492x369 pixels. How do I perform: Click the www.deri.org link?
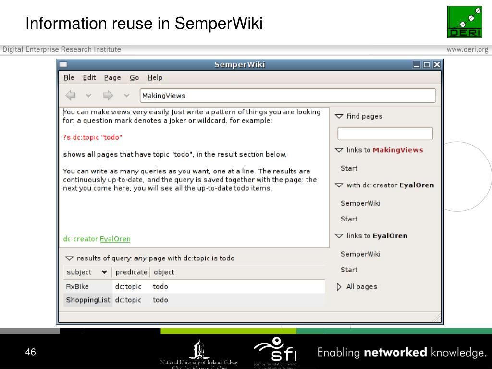point(467,49)
